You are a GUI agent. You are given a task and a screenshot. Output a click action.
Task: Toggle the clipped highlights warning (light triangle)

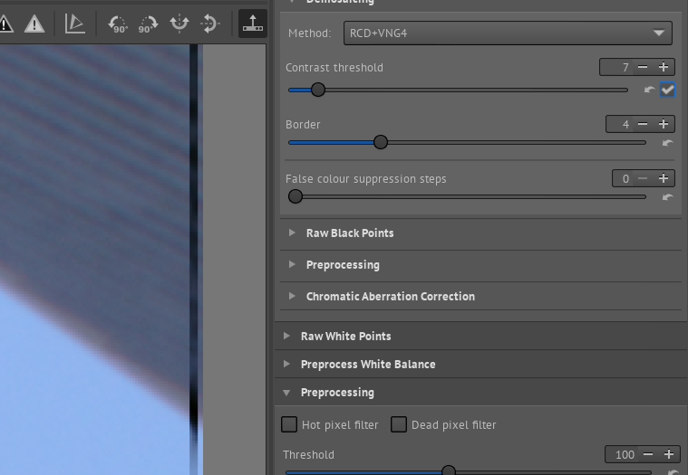[34, 24]
